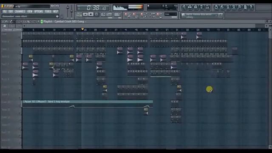
Task: Select the second clip type tab in Playlist
Action: click(11, 26)
